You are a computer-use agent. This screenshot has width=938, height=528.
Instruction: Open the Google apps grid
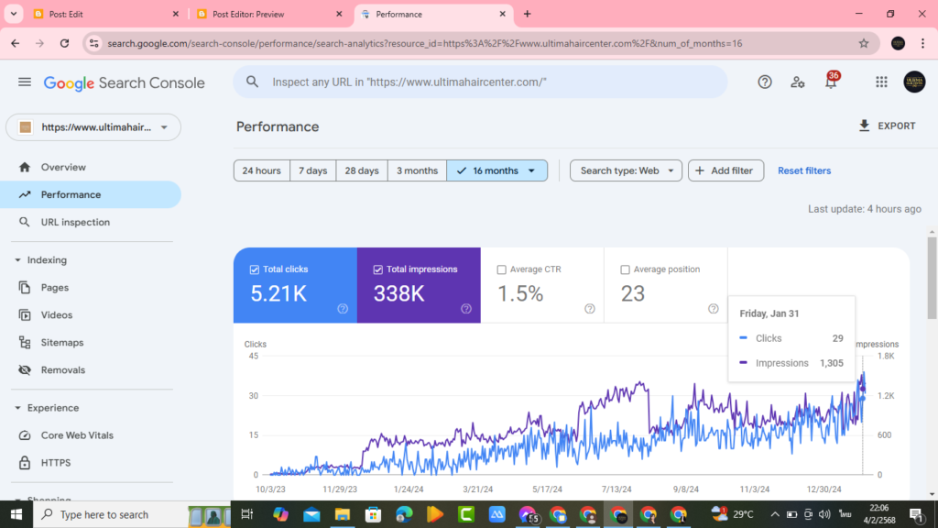point(881,82)
